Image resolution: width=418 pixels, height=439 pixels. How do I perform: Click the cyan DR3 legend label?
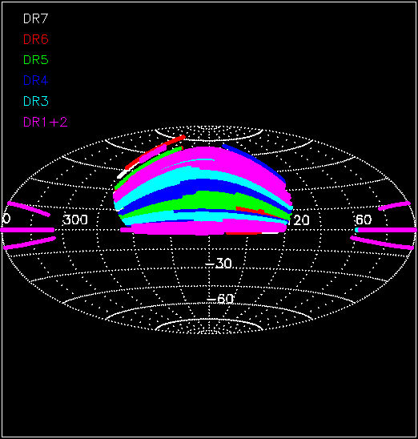coord(36,101)
